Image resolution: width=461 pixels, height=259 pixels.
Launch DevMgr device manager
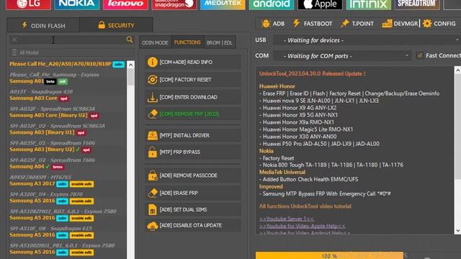[400, 24]
